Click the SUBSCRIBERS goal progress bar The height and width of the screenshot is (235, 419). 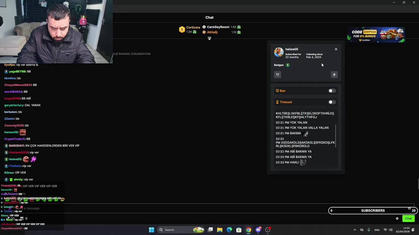point(373,211)
